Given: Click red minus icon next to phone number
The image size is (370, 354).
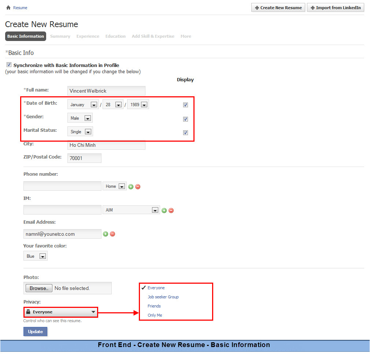Looking at the screenshot, I should 138,187.
